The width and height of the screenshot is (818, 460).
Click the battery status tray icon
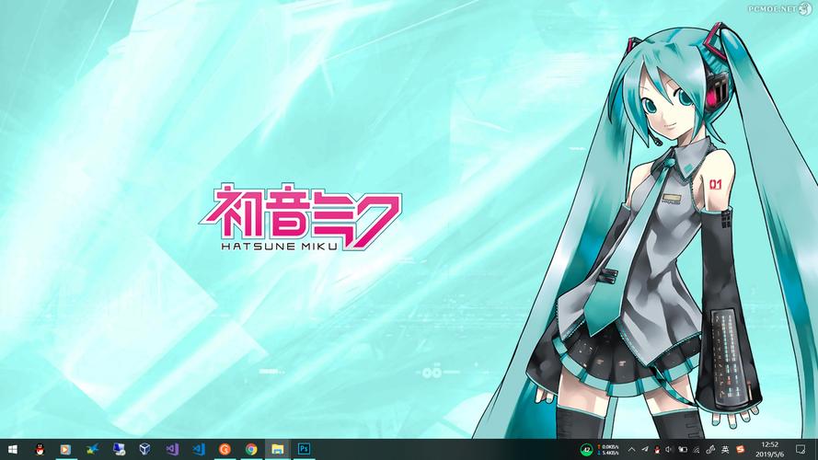pyautogui.click(x=683, y=449)
